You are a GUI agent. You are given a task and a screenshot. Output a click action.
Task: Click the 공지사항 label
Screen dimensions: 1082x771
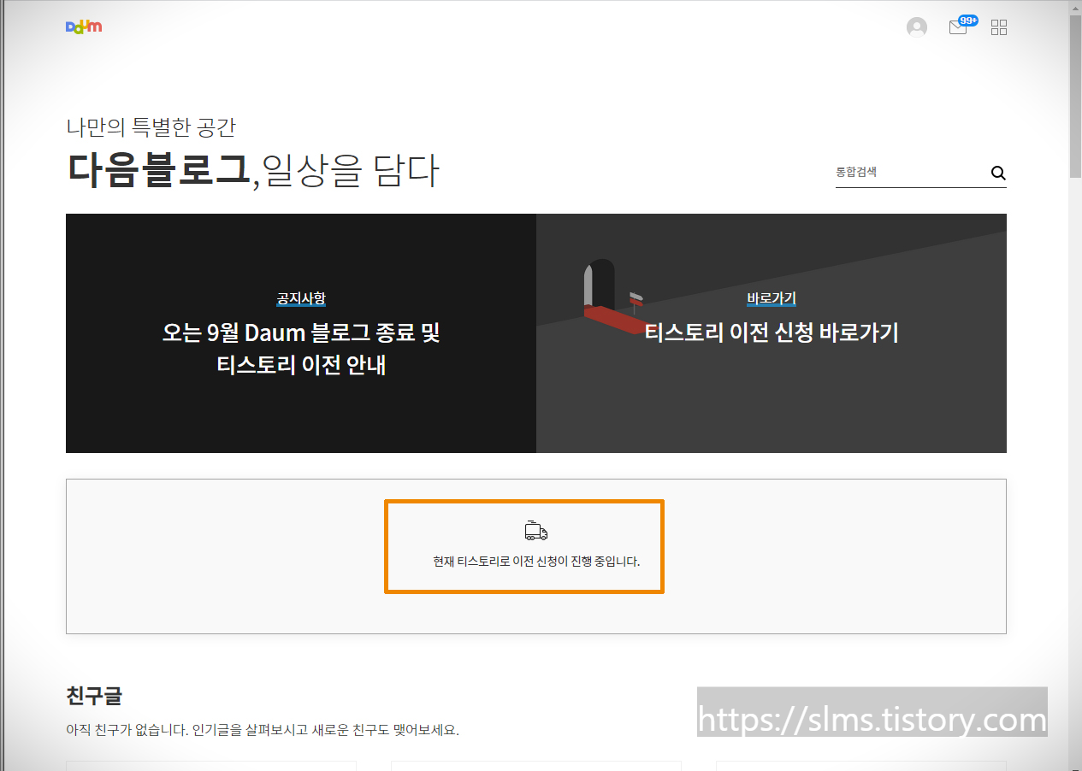(x=301, y=298)
